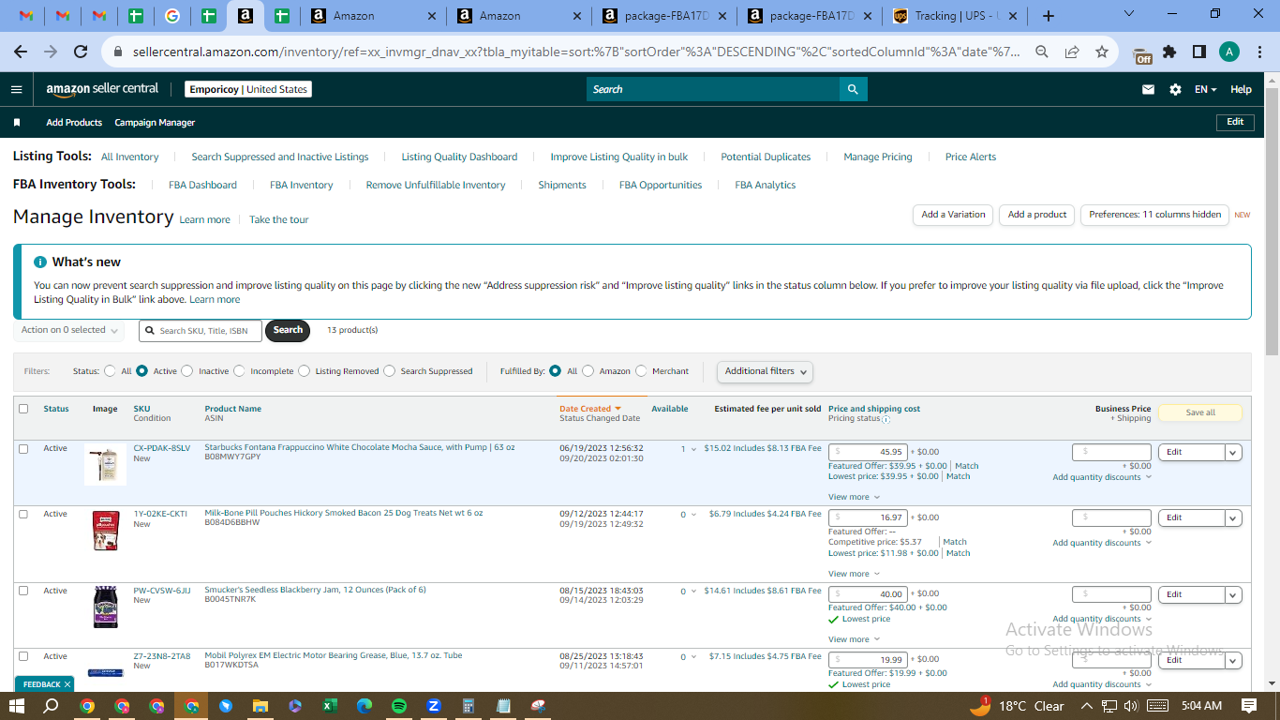Select the Search Suppressed status filter
The height and width of the screenshot is (720, 1280).
[x=389, y=371]
